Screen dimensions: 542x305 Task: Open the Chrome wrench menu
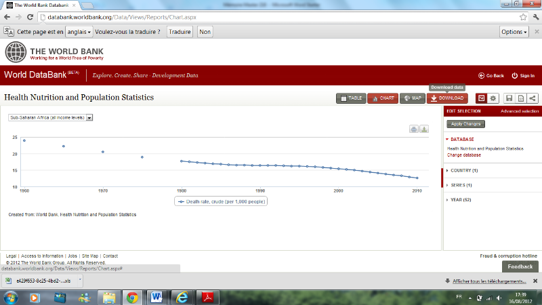point(536,17)
